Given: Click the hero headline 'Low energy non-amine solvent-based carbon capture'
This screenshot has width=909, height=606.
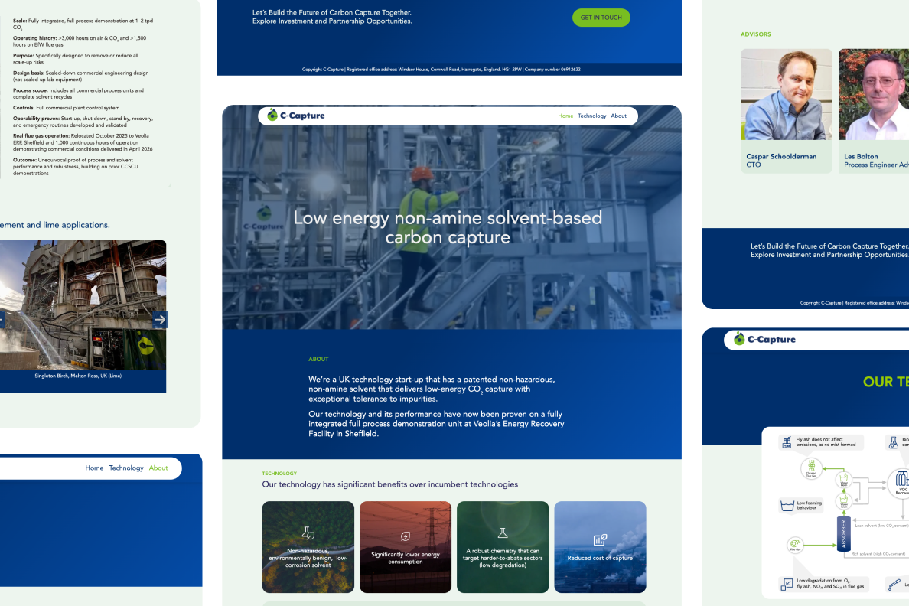Looking at the screenshot, I should click(x=448, y=227).
